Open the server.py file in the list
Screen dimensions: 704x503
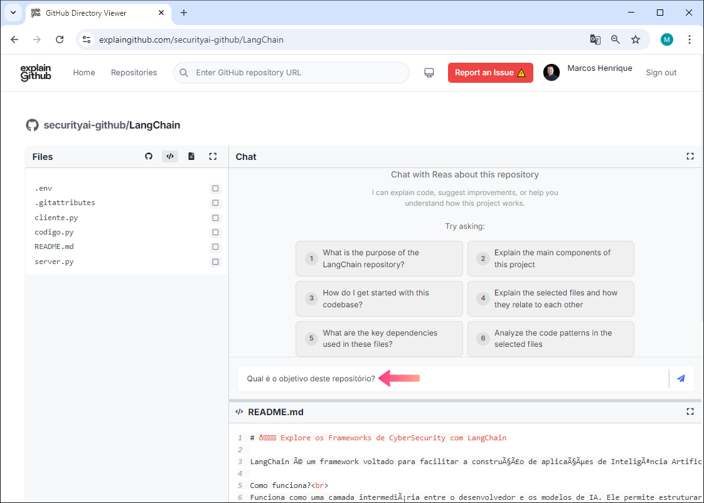click(55, 262)
